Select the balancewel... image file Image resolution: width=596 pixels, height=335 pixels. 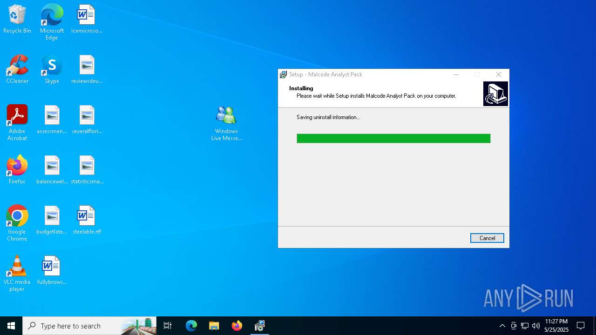click(x=52, y=170)
